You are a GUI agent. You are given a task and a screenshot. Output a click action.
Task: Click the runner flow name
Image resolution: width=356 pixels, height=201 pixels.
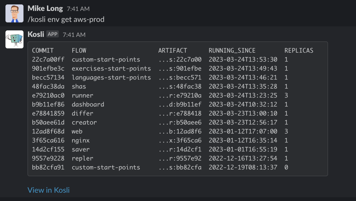[82, 95]
